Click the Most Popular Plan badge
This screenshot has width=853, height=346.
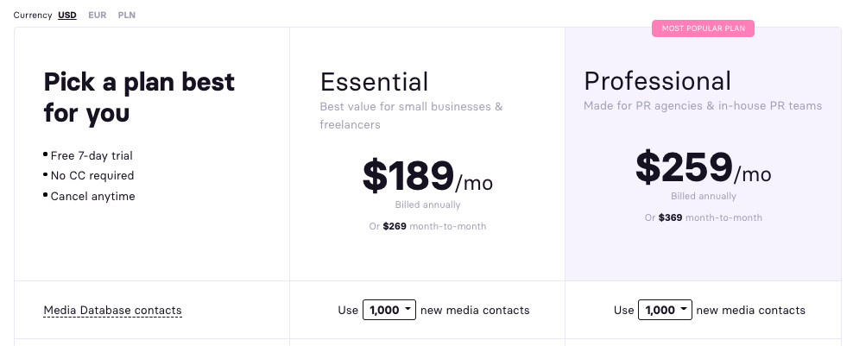[703, 28]
